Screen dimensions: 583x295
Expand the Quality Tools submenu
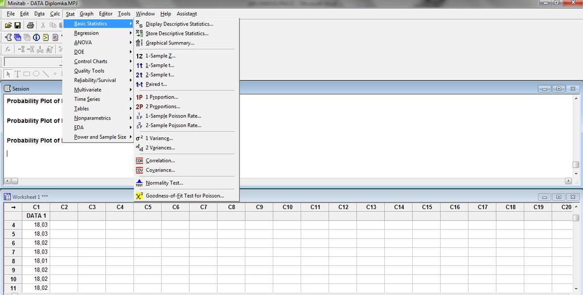tap(98, 71)
